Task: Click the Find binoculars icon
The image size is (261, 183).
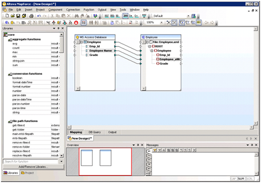Action: point(77,16)
